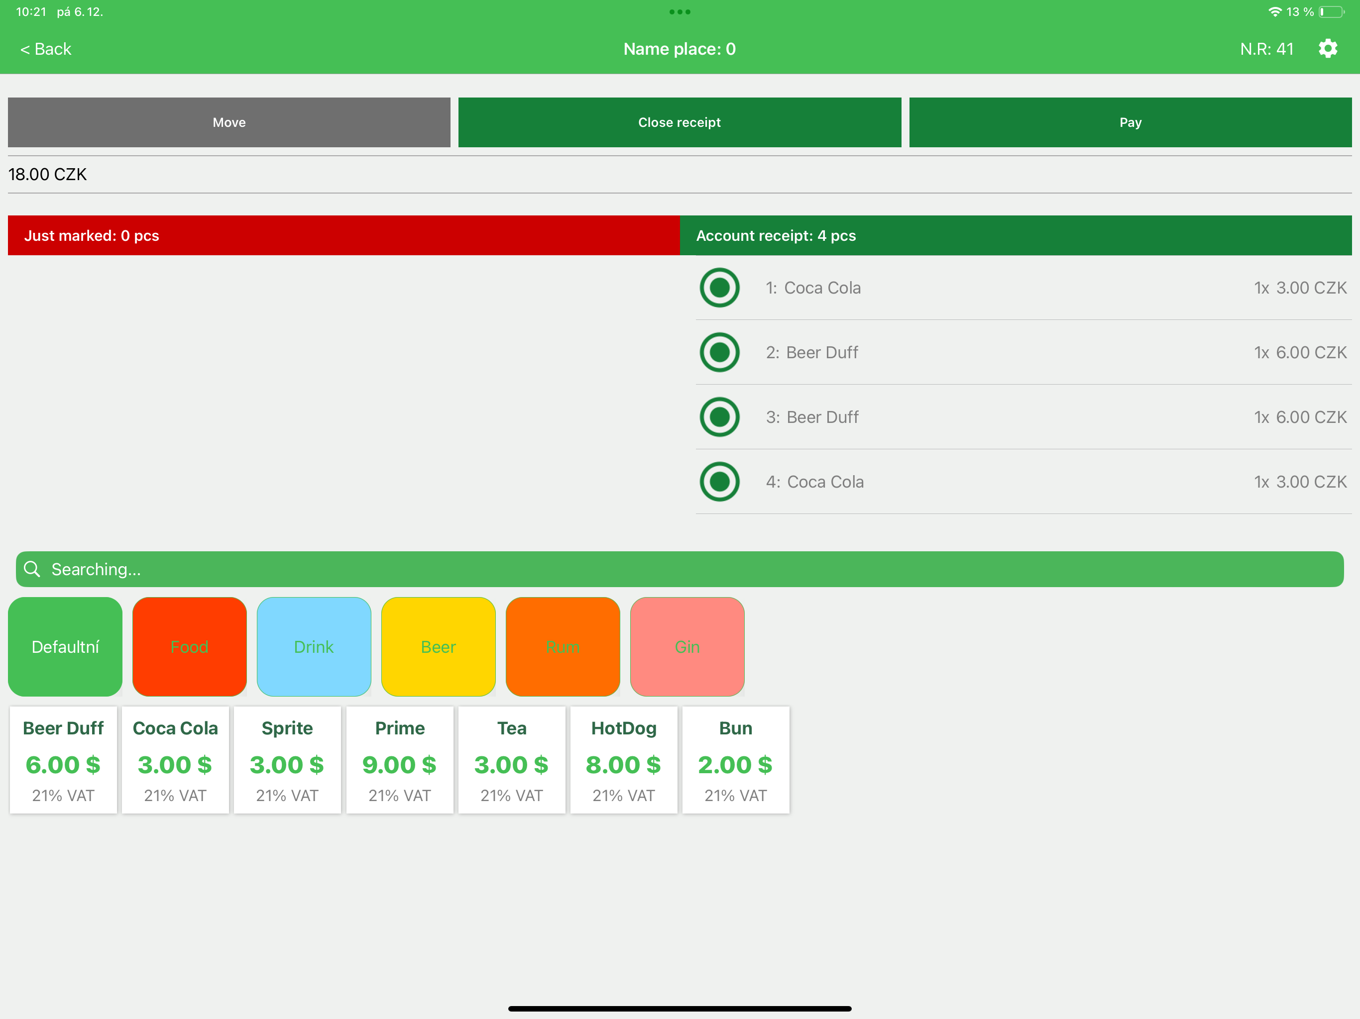
Task: Select the Beer category tile
Action: pyautogui.click(x=438, y=646)
